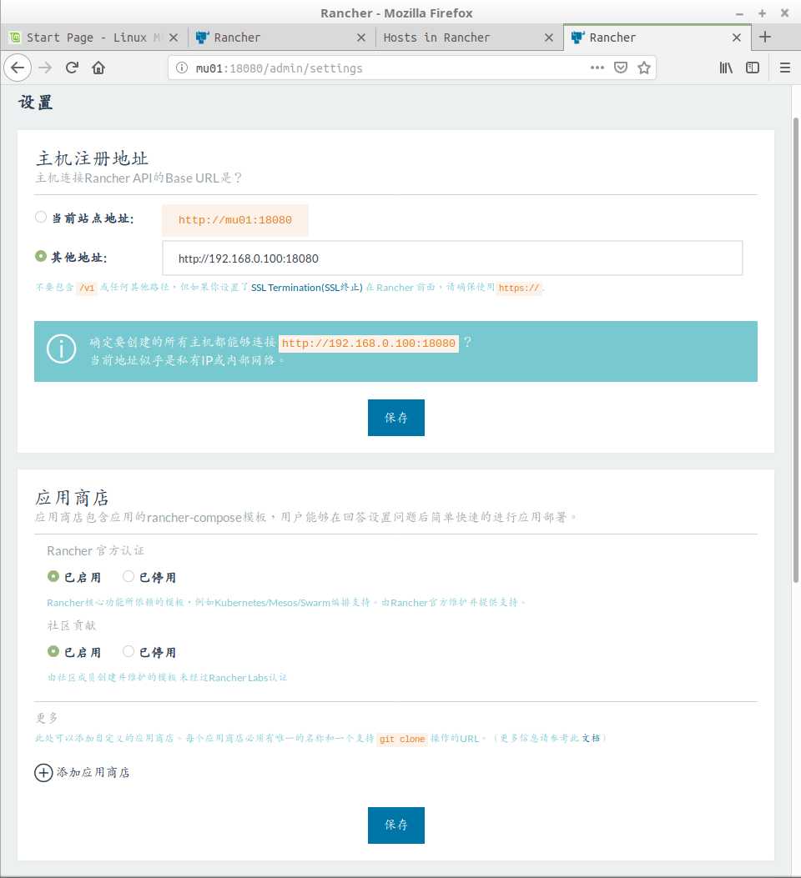This screenshot has height=878, width=801.
Task: Save page to Pocket icon
Action: pos(621,68)
